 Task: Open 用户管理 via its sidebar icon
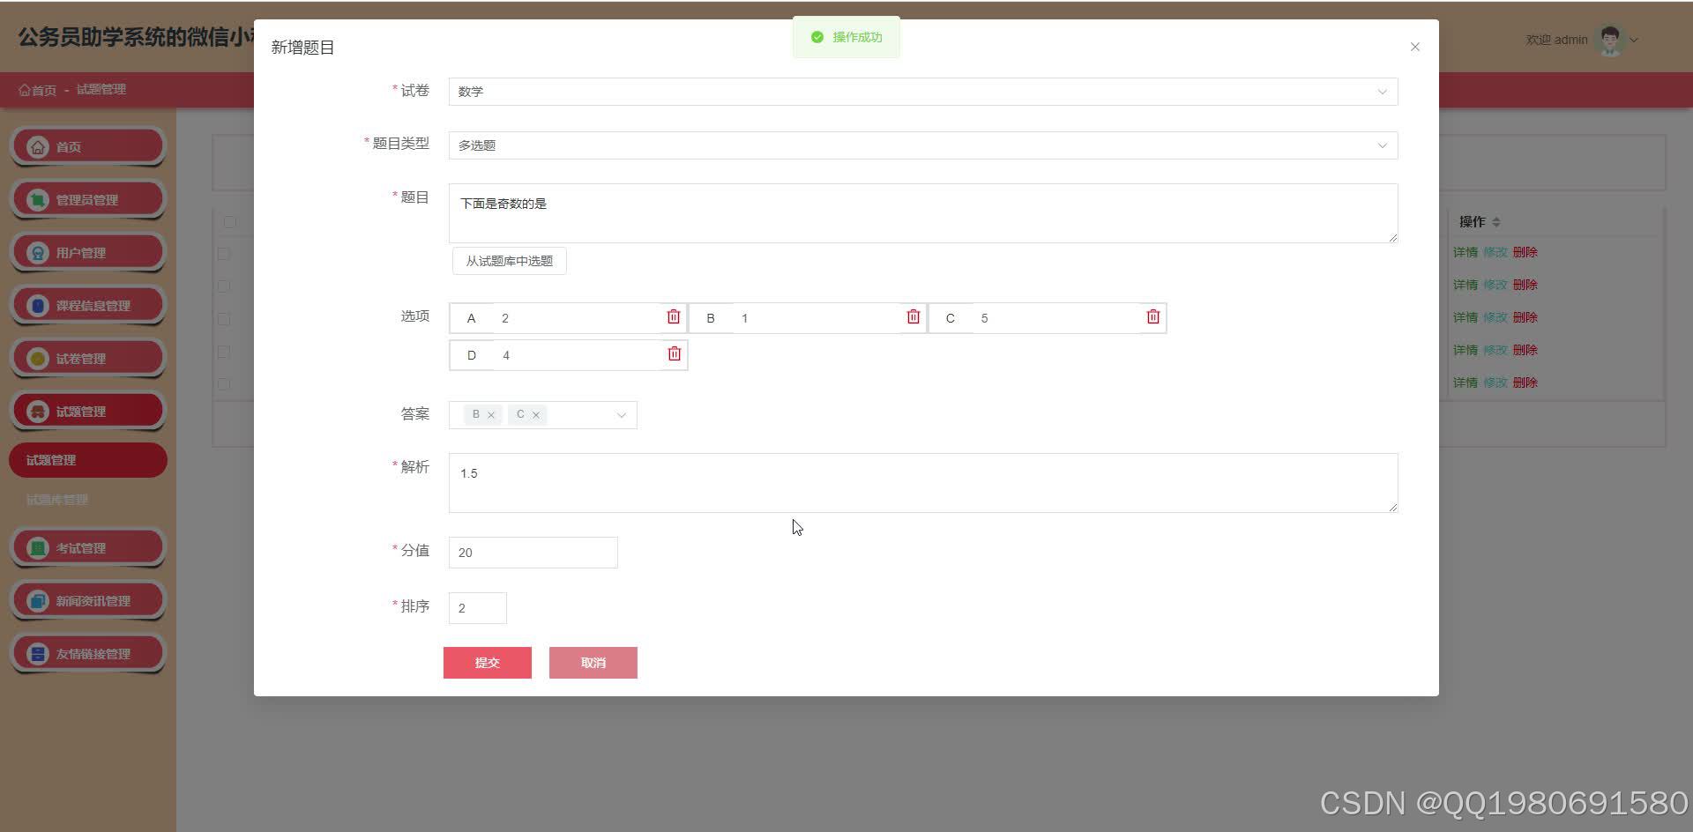point(37,252)
